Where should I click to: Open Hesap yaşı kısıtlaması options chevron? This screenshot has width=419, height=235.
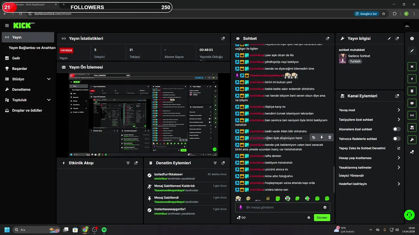(x=399, y=158)
